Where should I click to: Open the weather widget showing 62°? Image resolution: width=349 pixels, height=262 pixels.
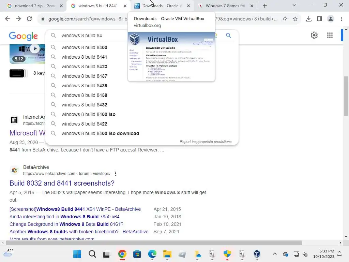(x=8, y=253)
